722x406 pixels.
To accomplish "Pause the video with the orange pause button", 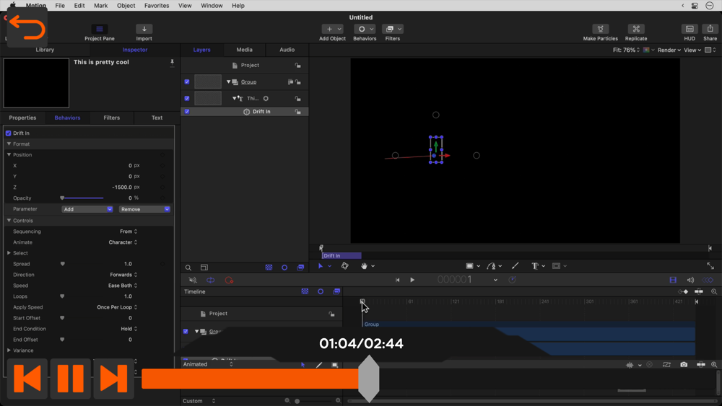I will [71, 379].
